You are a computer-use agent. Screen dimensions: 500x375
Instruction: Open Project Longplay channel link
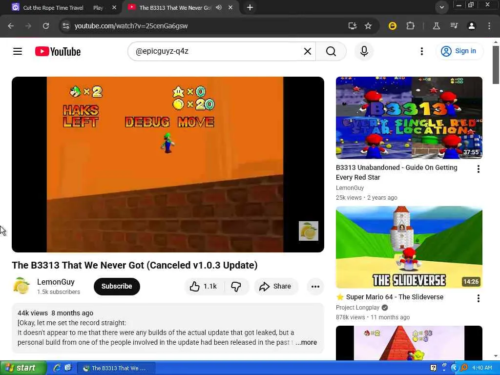click(357, 308)
